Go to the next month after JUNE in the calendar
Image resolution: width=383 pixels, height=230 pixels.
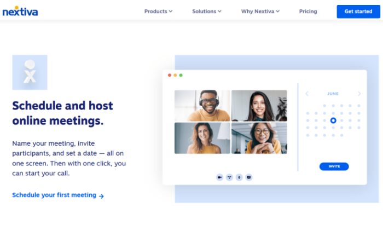tap(359, 94)
